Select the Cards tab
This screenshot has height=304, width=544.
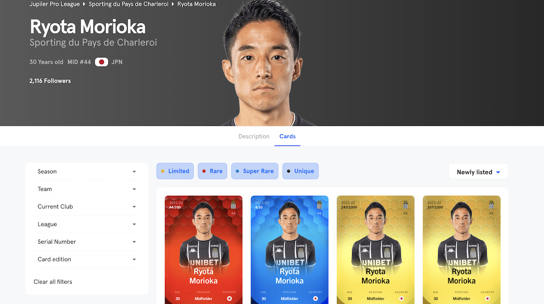[x=287, y=136]
